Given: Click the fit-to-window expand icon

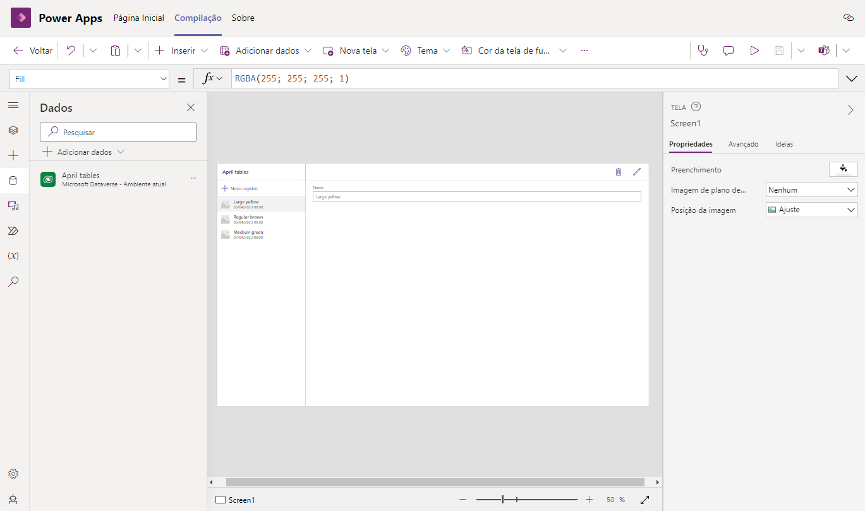Looking at the screenshot, I should 645,500.
